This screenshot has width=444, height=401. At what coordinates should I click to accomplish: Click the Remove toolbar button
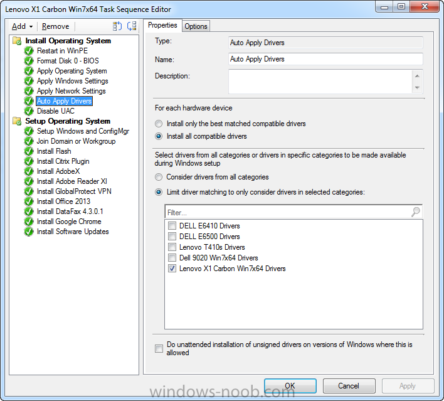55,26
